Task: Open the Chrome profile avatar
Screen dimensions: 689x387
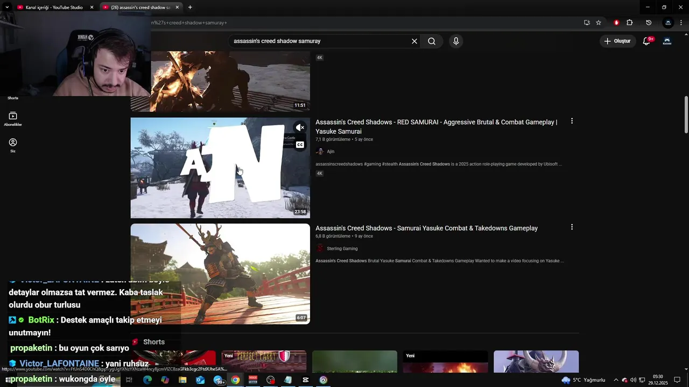Action: point(668,23)
